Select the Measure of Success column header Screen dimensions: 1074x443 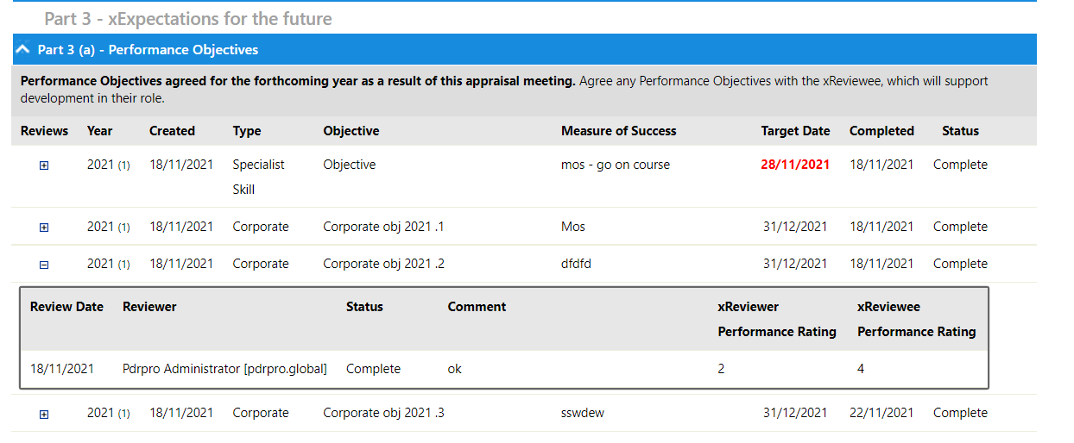coord(618,131)
